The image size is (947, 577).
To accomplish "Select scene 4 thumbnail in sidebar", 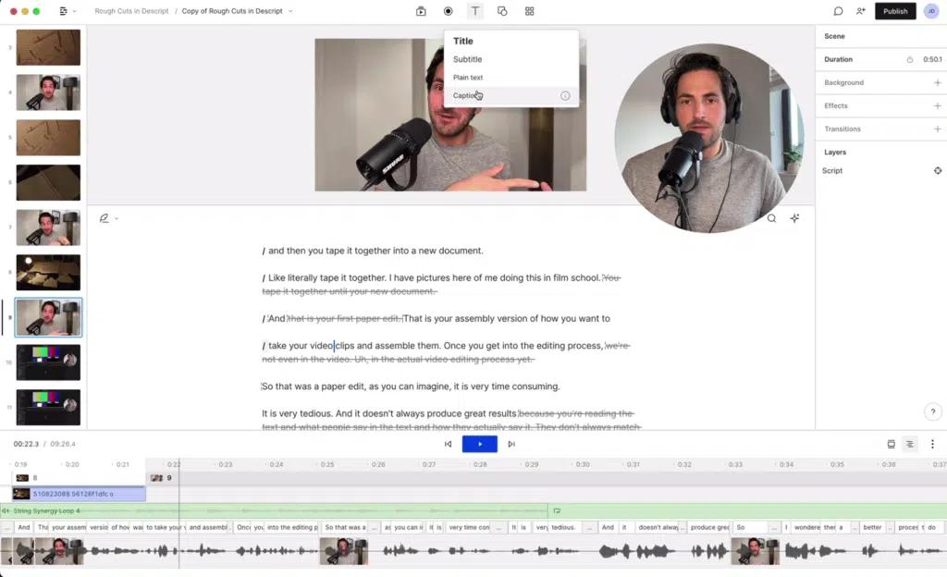I will pos(48,92).
